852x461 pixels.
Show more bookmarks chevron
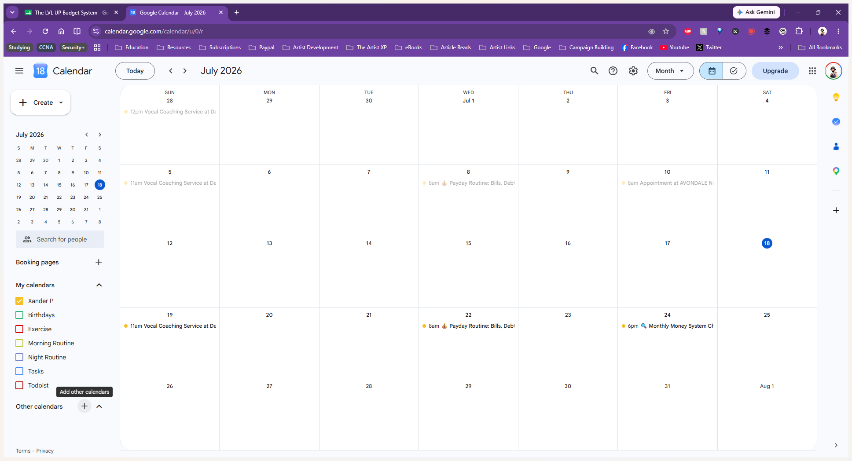coord(780,48)
